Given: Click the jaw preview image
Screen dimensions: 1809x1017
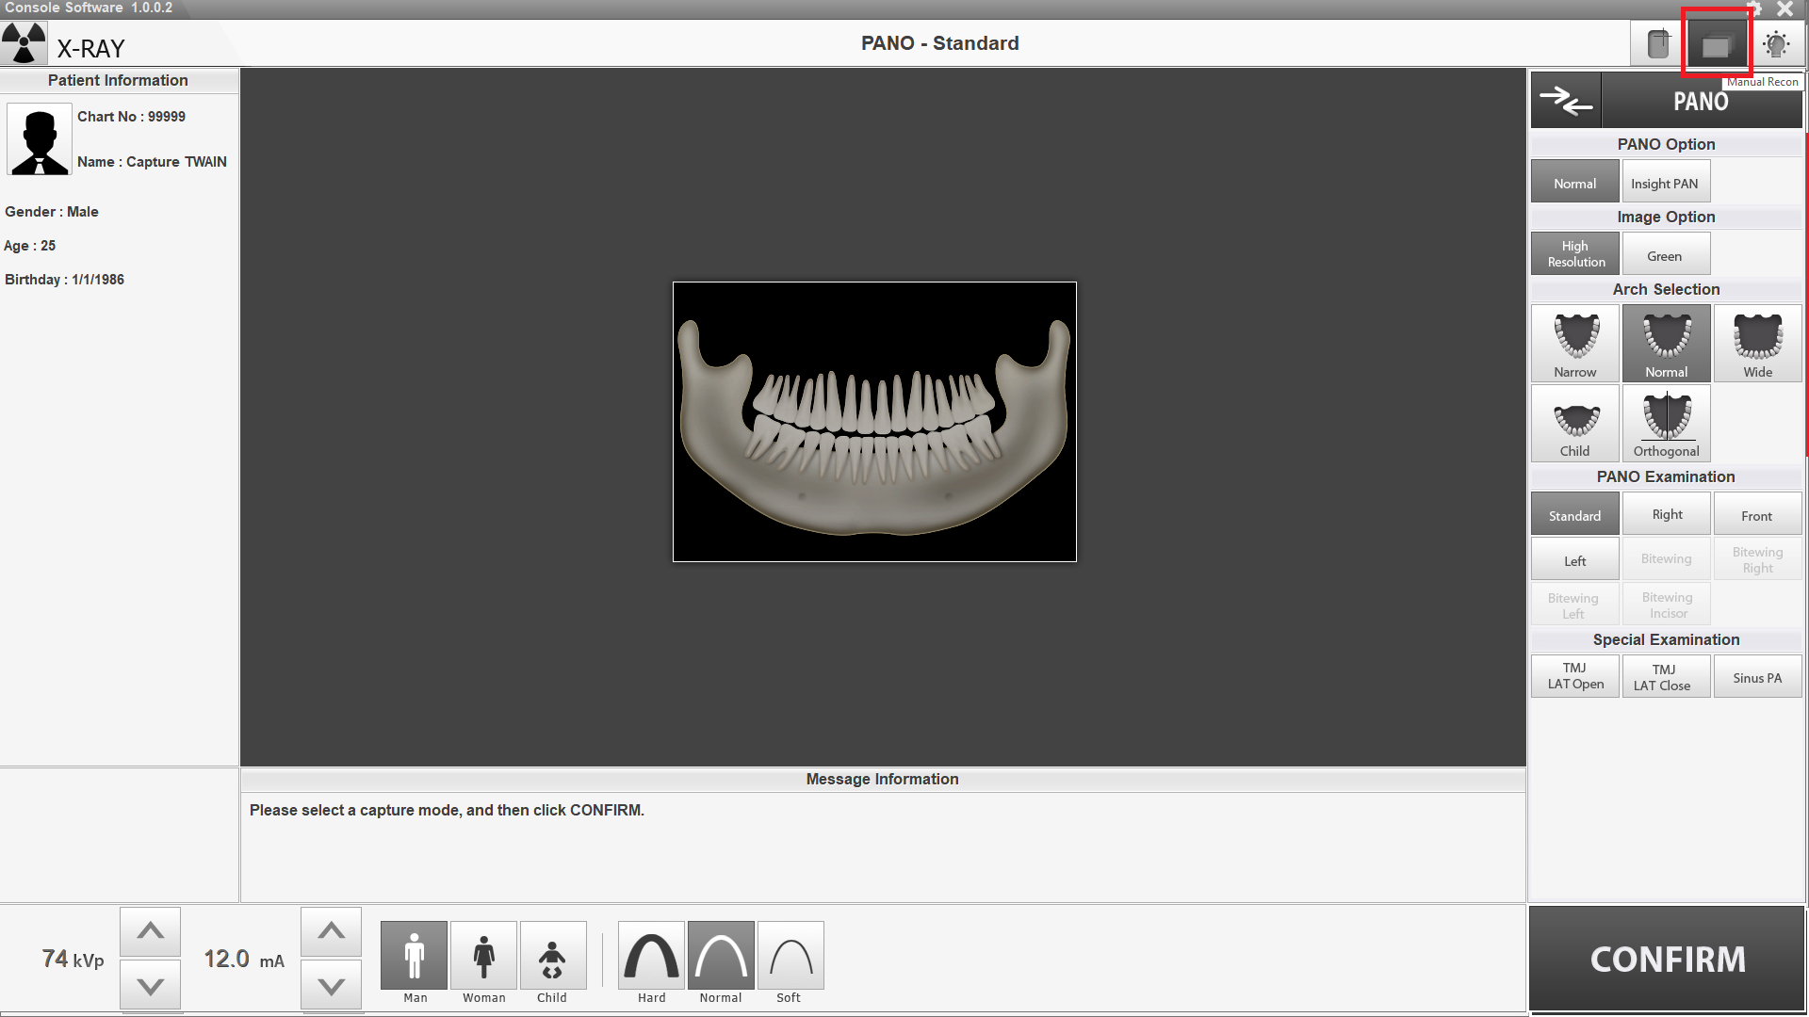Looking at the screenshot, I should [874, 422].
